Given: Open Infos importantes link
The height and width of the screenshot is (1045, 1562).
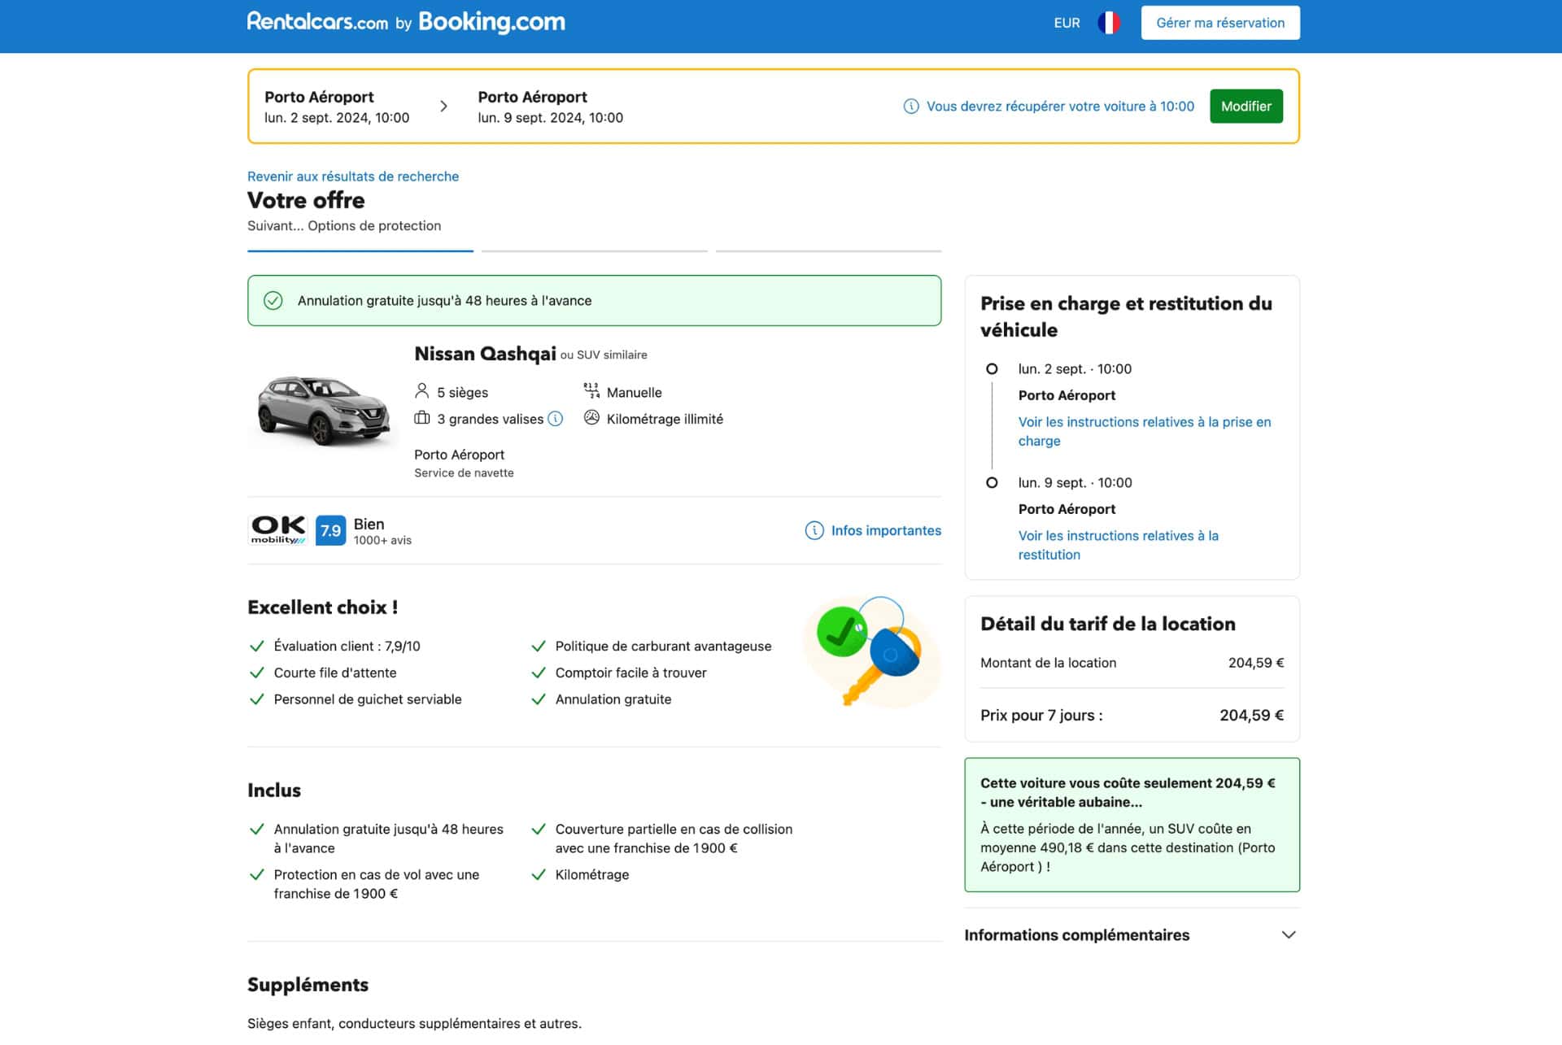Looking at the screenshot, I should [x=886, y=531].
